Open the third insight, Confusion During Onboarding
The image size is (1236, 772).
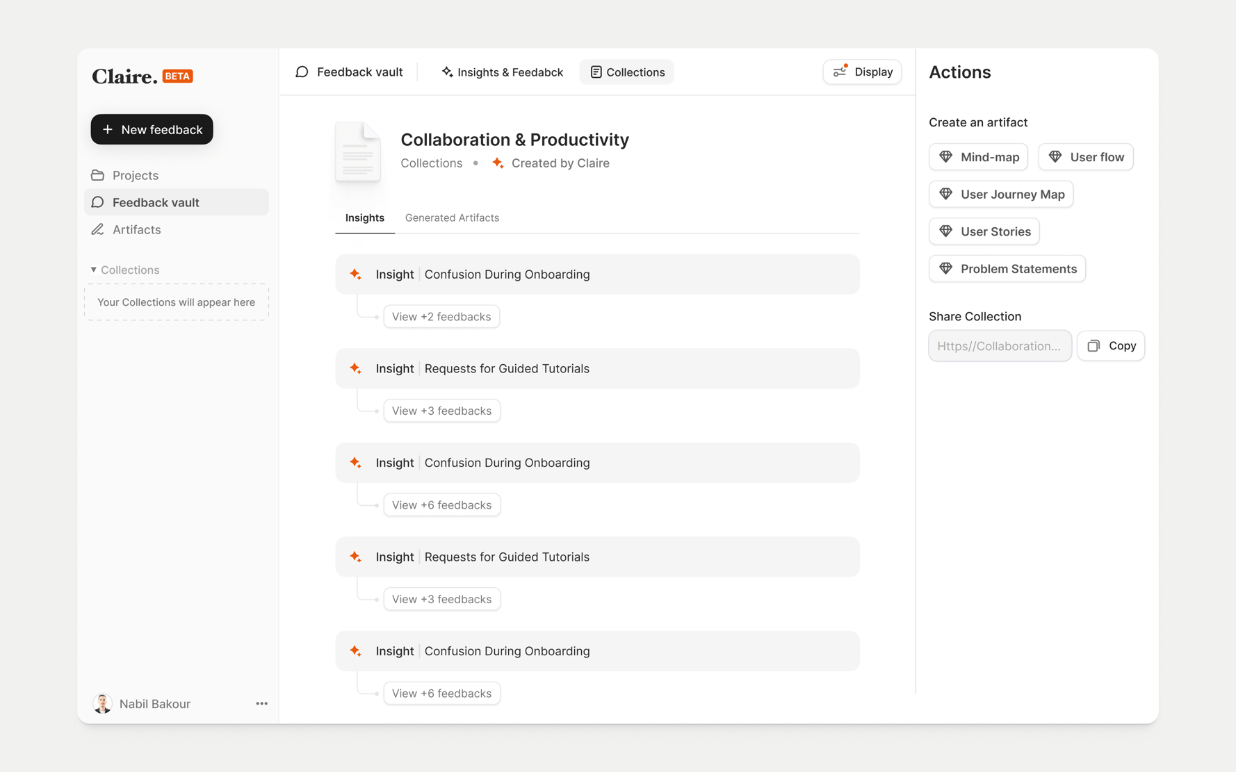tap(597, 463)
